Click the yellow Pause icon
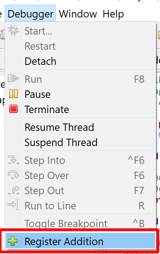This screenshot has width=160, height=254. coord(14,94)
